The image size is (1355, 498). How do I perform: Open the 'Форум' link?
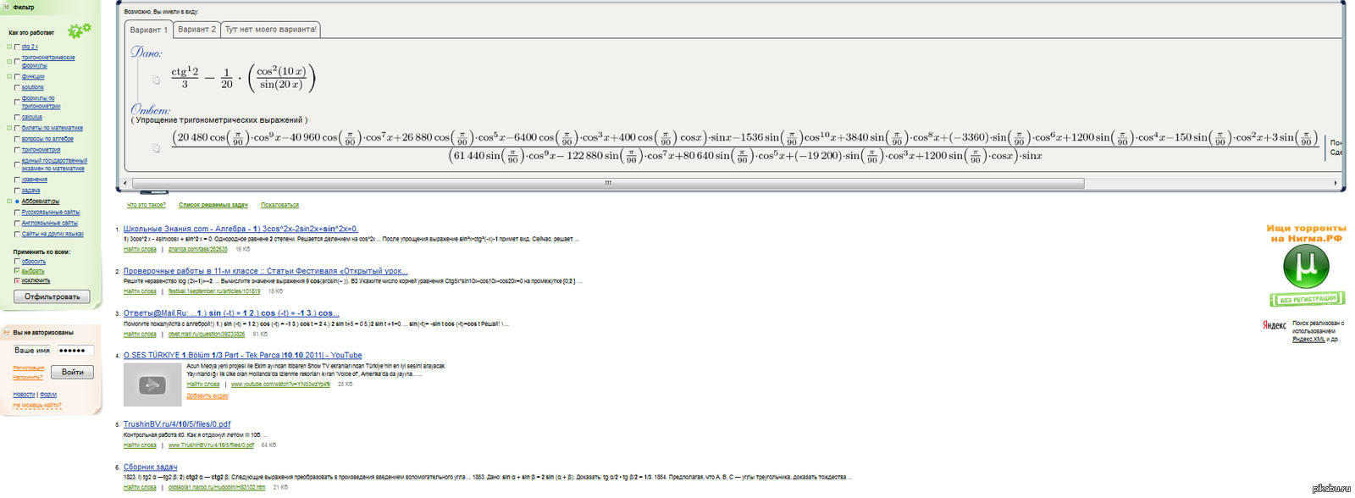48,395
